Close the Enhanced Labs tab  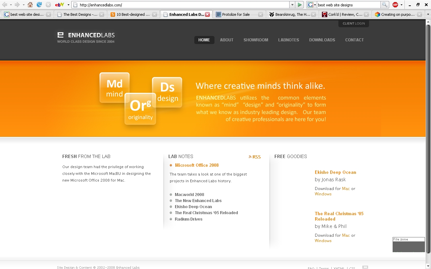tap(207, 14)
